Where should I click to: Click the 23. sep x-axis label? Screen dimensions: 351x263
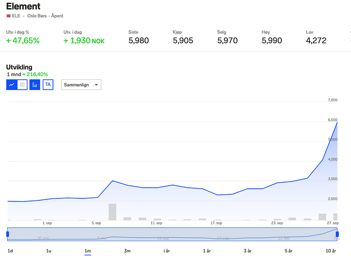click(277, 223)
